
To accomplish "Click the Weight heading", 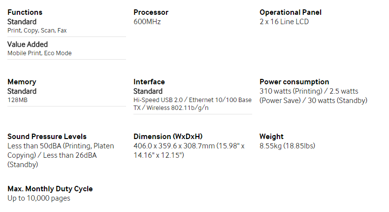I will [x=271, y=137].
